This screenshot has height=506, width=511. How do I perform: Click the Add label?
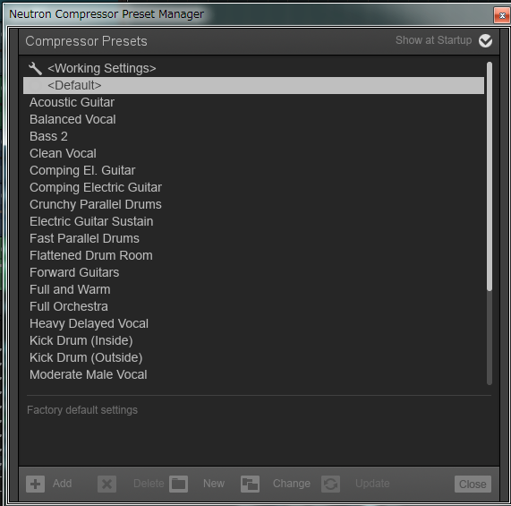click(63, 484)
